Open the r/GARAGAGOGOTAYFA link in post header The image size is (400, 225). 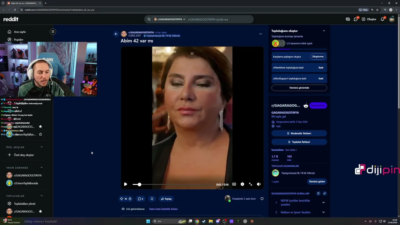[x=141, y=32]
